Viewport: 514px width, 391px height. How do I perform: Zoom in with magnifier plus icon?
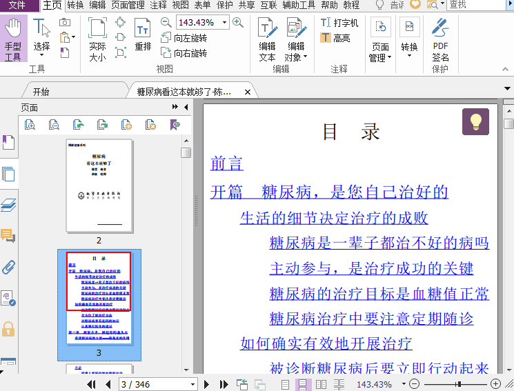tap(237, 22)
